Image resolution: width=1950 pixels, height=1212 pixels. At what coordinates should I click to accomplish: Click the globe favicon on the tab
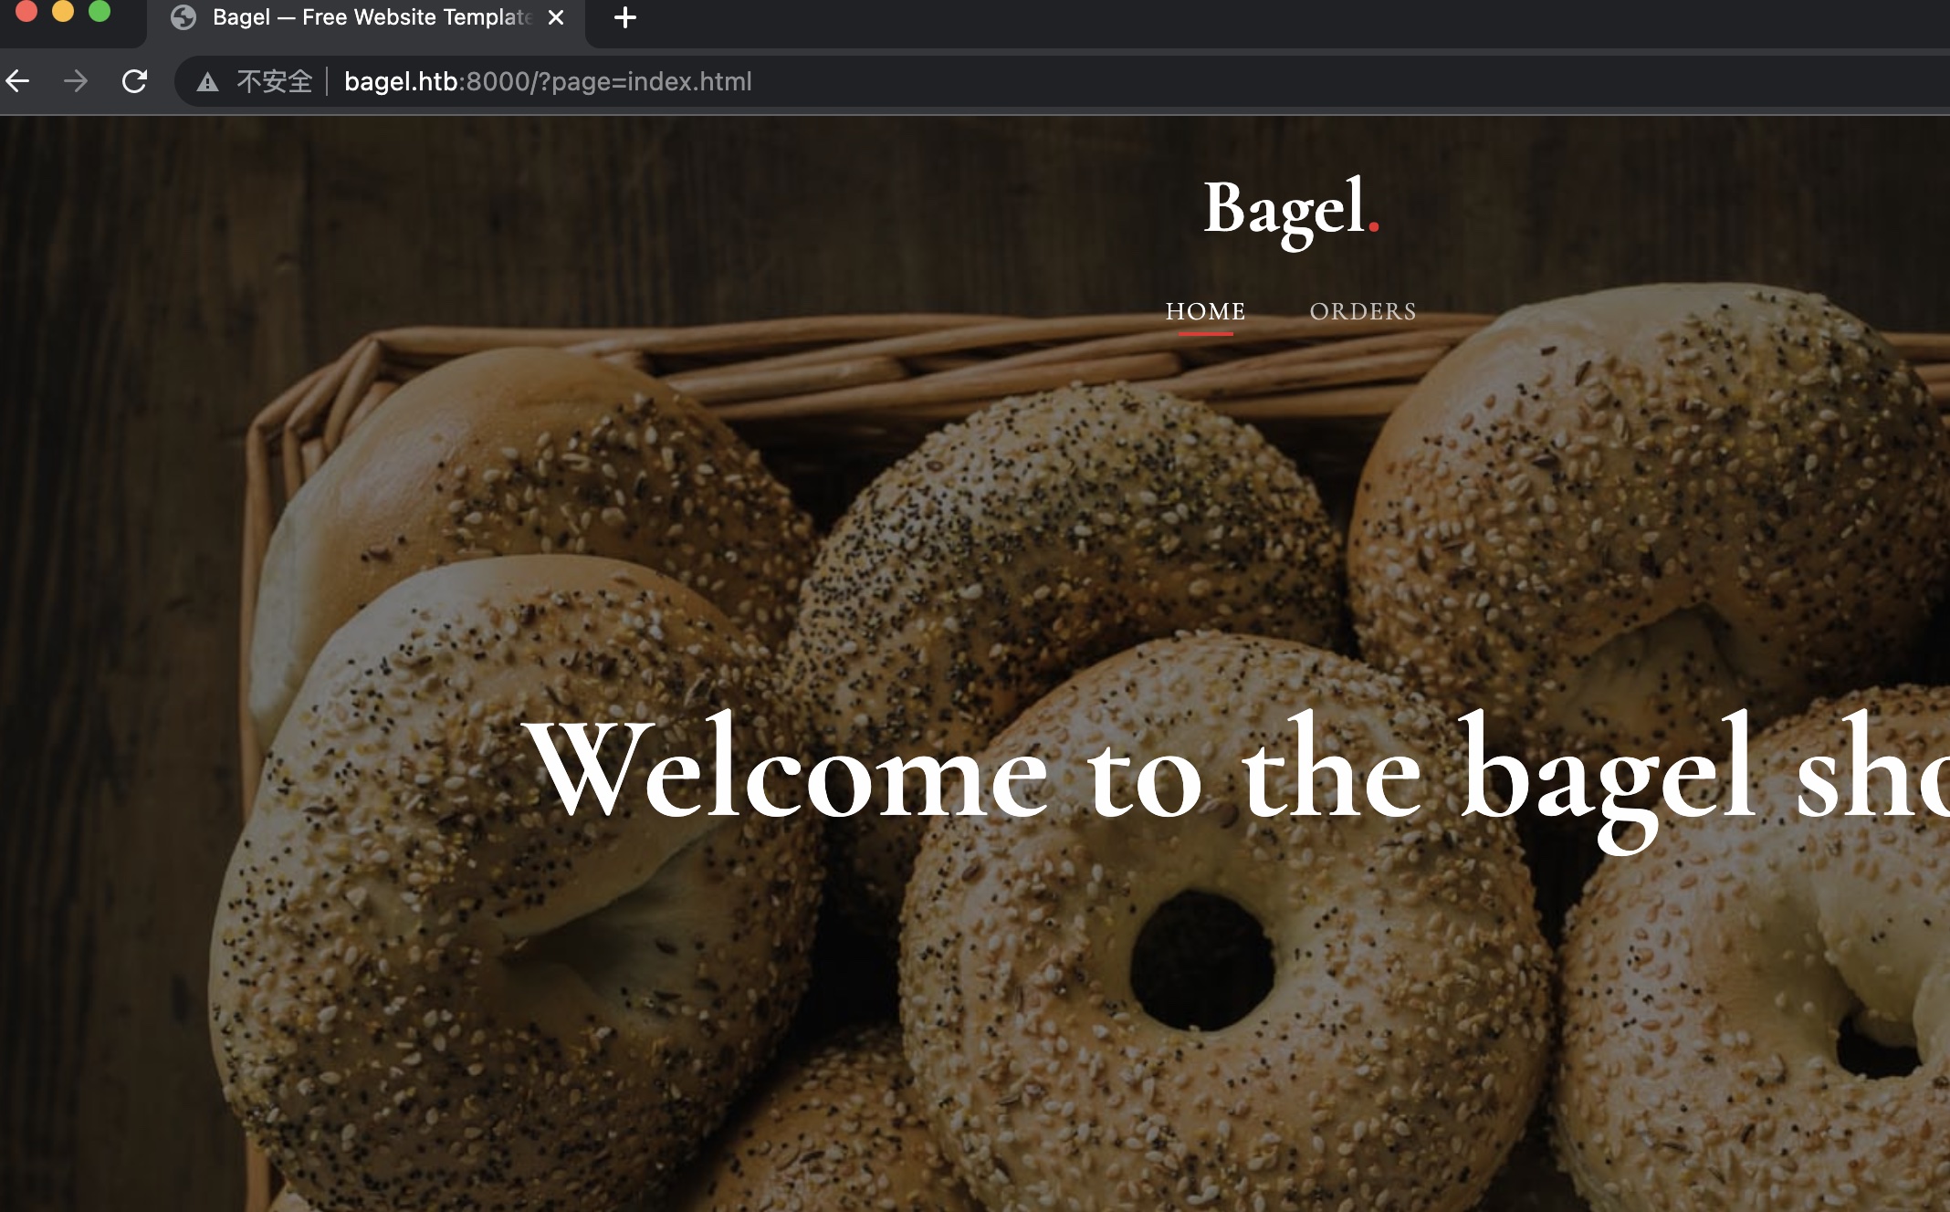point(183,17)
